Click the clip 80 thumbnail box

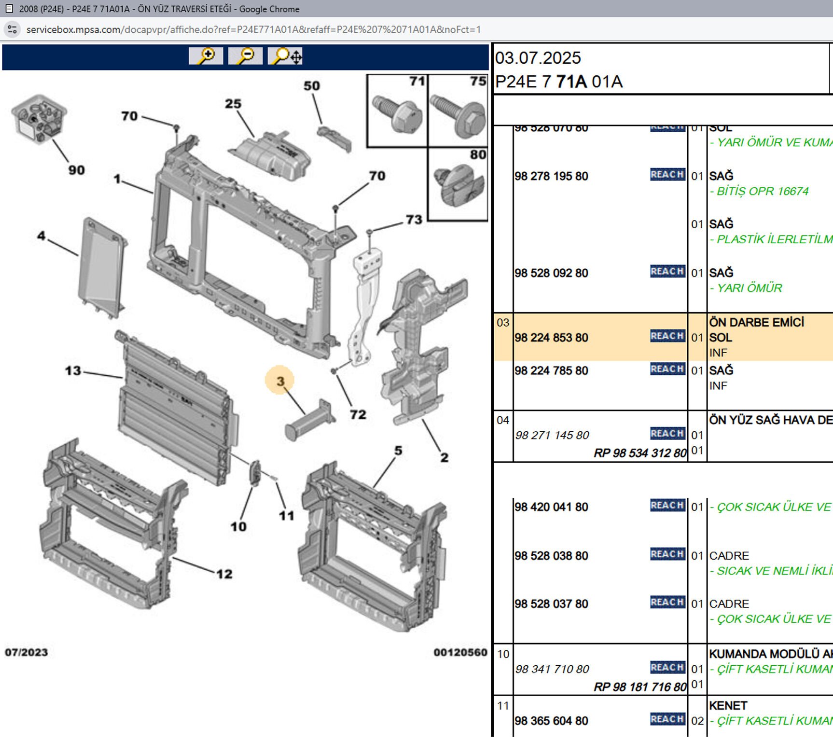click(x=458, y=185)
